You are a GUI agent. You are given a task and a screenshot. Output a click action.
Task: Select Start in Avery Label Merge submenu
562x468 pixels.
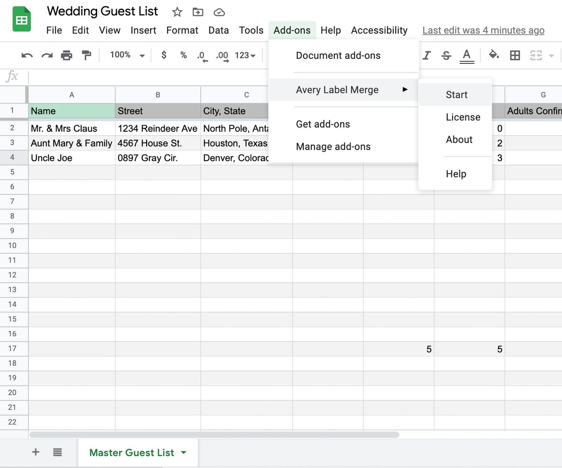point(456,95)
